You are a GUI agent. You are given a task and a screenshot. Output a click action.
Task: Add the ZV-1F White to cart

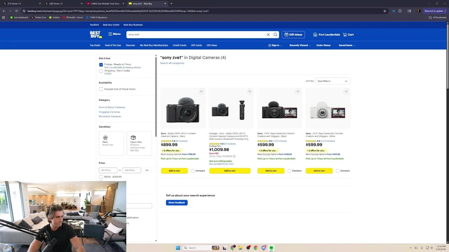(319, 171)
